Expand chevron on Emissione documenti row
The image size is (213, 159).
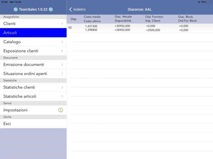pyautogui.click(x=62, y=65)
